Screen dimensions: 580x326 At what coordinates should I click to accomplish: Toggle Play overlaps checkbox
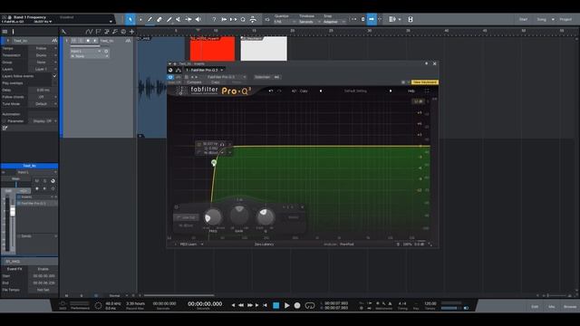pos(54,83)
